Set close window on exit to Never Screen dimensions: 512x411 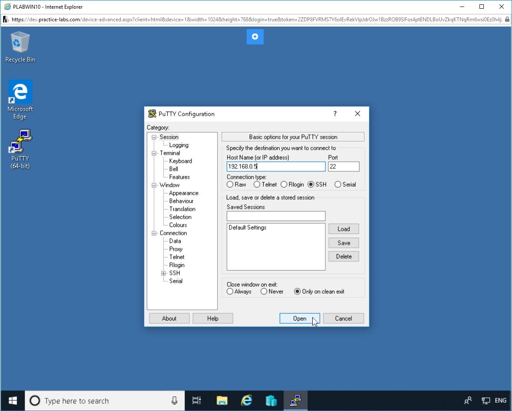tap(272, 291)
